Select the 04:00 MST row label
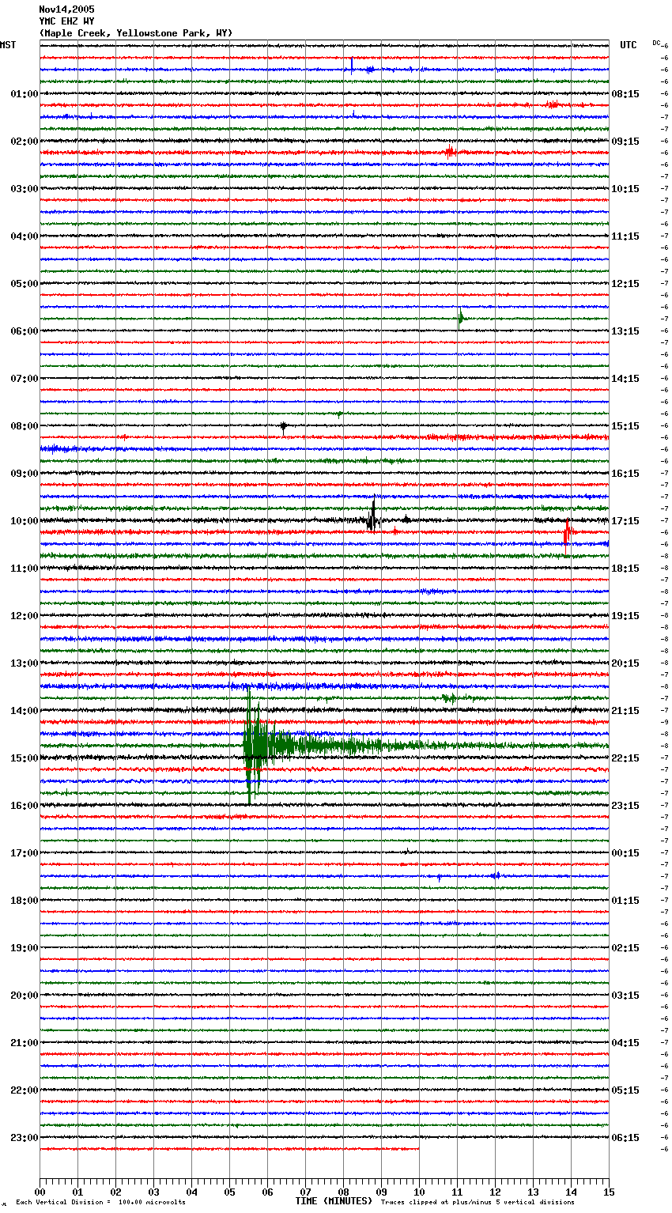The width and height of the screenshot is (672, 1213). [25, 236]
